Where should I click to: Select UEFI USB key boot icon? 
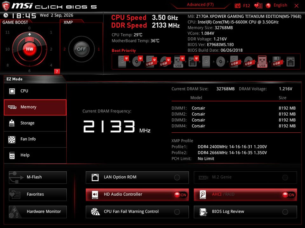coord(179,61)
